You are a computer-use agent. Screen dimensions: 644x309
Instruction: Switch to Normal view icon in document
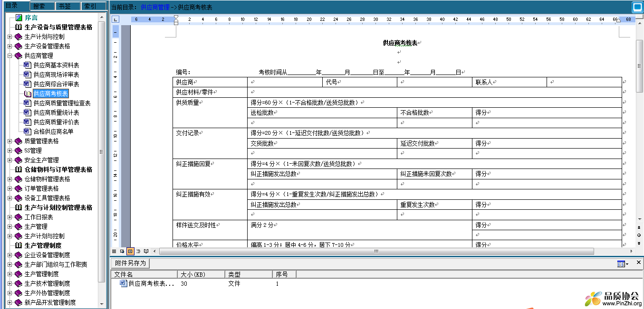[x=114, y=251]
